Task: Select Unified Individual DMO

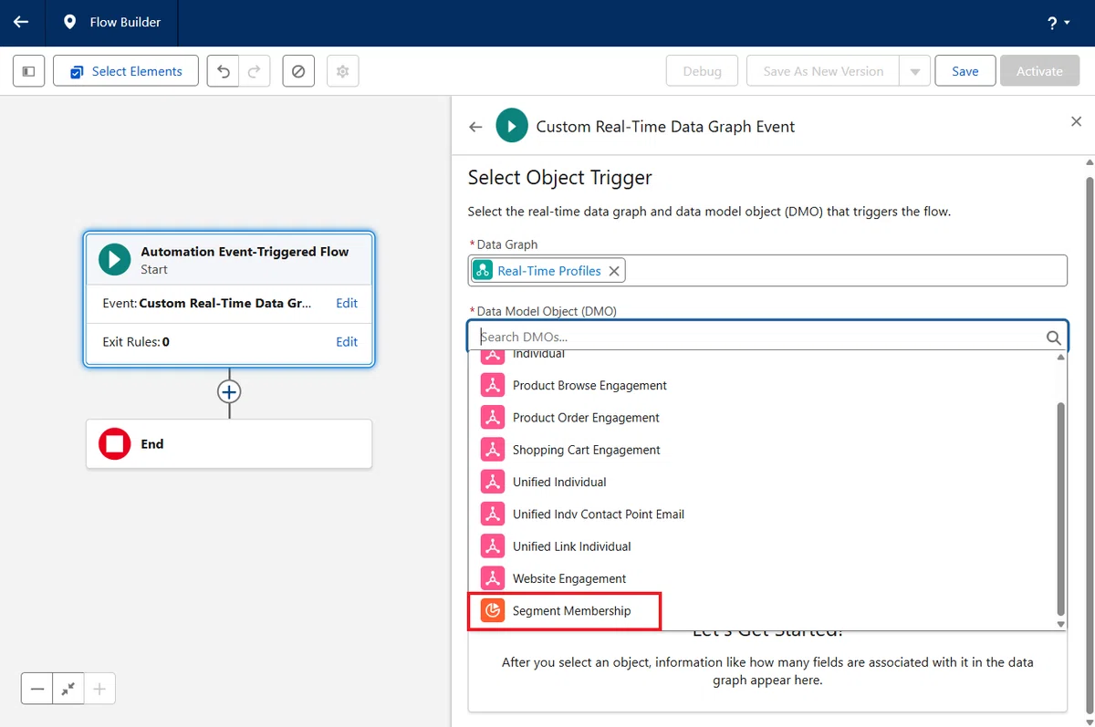Action: (x=764, y=482)
